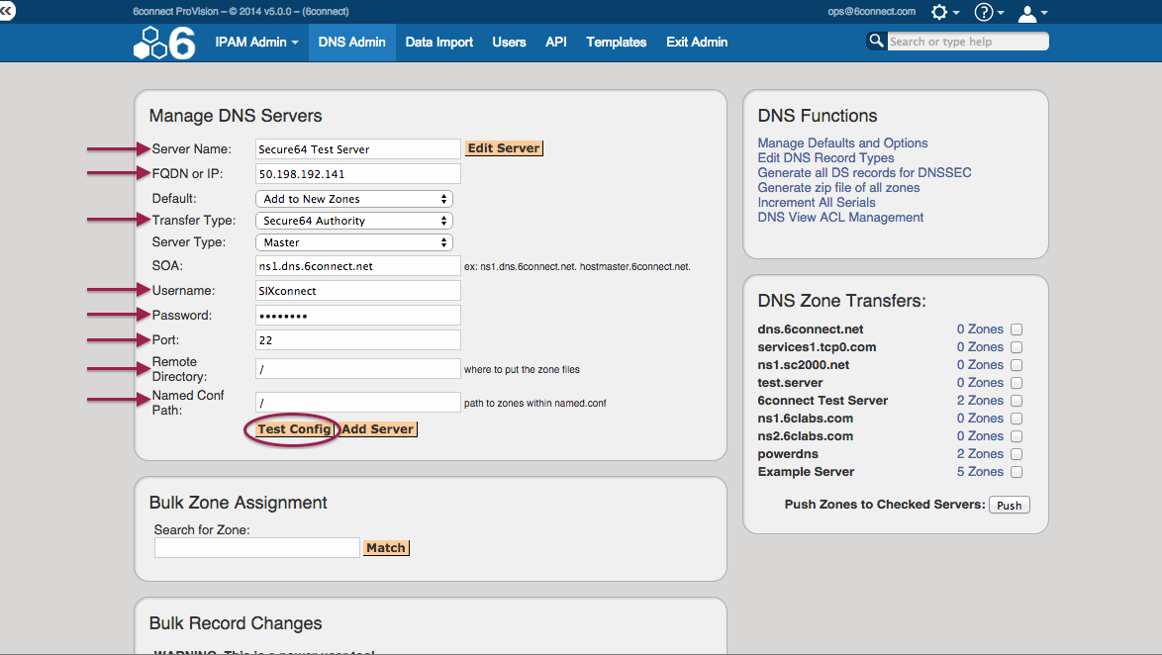Click 0 Zones link for dns.6connect.net
The image size is (1162, 655).
(980, 329)
